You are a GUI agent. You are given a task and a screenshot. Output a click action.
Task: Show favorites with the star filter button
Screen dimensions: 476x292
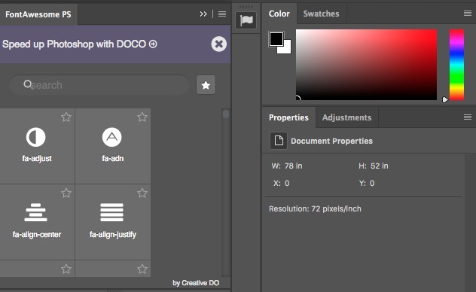pos(206,85)
